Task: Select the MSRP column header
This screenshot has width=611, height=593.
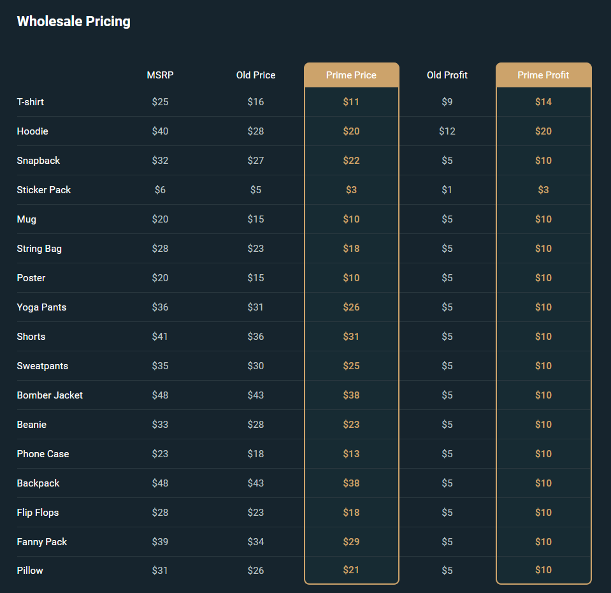Action: (160, 75)
